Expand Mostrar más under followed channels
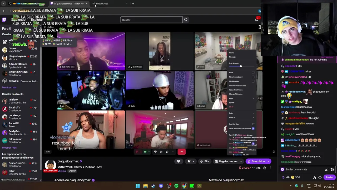The height and width of the screenshot is (190, 337). pos(9,87)
